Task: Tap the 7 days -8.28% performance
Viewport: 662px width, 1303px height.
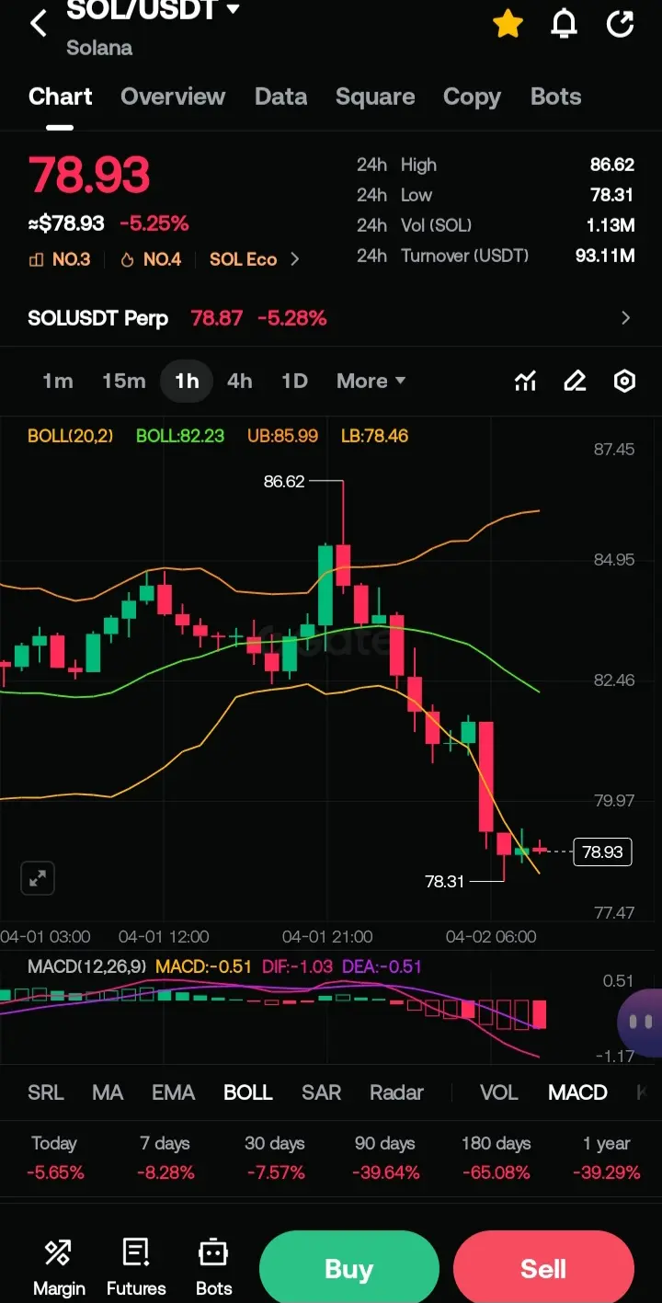Action: (x=165, y=1158)
